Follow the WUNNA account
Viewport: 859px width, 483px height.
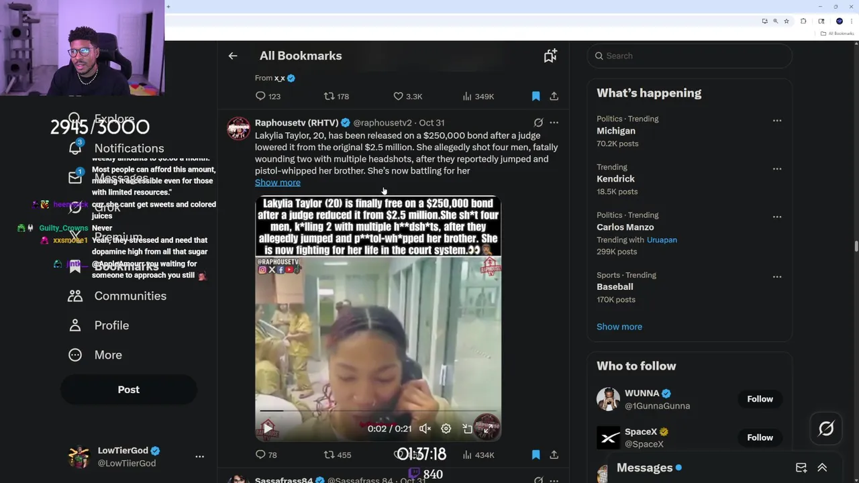760,399
